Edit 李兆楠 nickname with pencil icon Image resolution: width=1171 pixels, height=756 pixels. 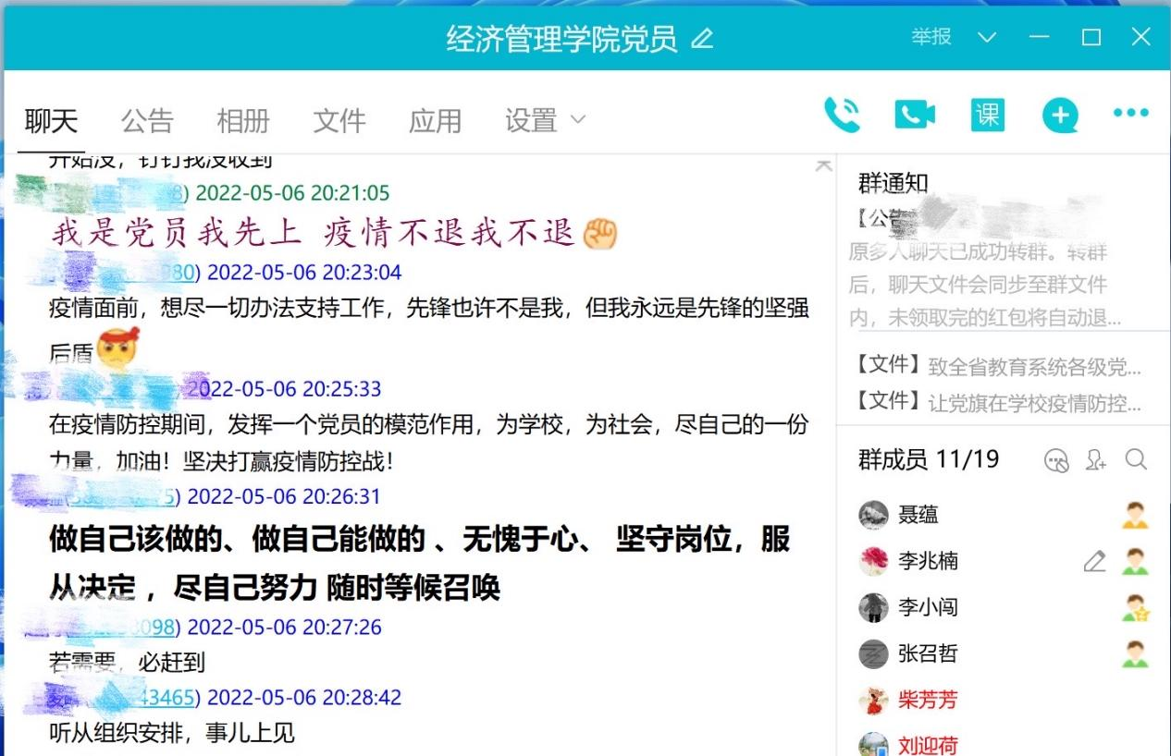(x=1094, y=561)
